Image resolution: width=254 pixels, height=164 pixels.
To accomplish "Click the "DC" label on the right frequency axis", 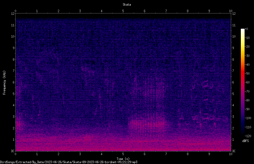I will (x=234, y=151).
